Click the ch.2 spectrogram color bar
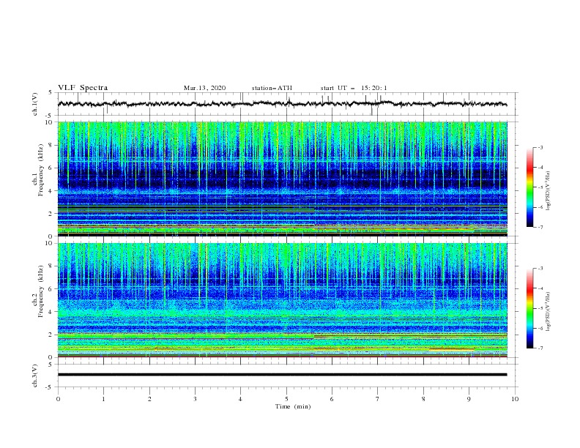Image resolution: width=580 pixels, height=448 pixels. pos(529,308)
